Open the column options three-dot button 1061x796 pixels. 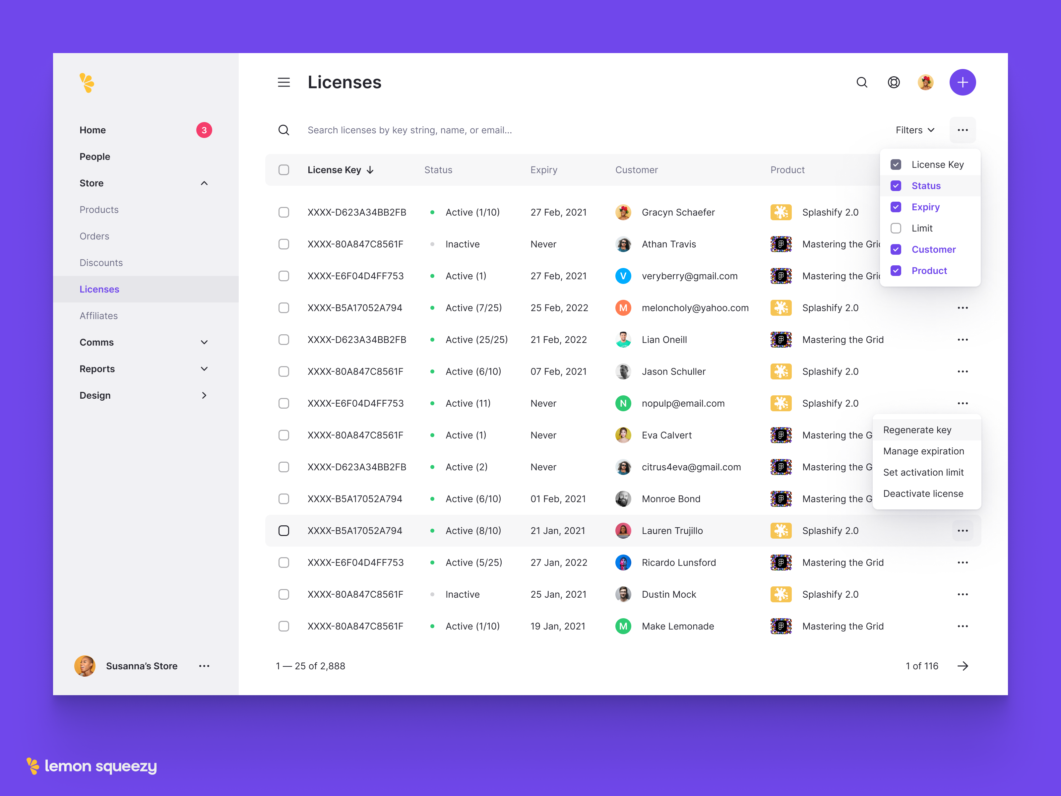pos(962,130)
